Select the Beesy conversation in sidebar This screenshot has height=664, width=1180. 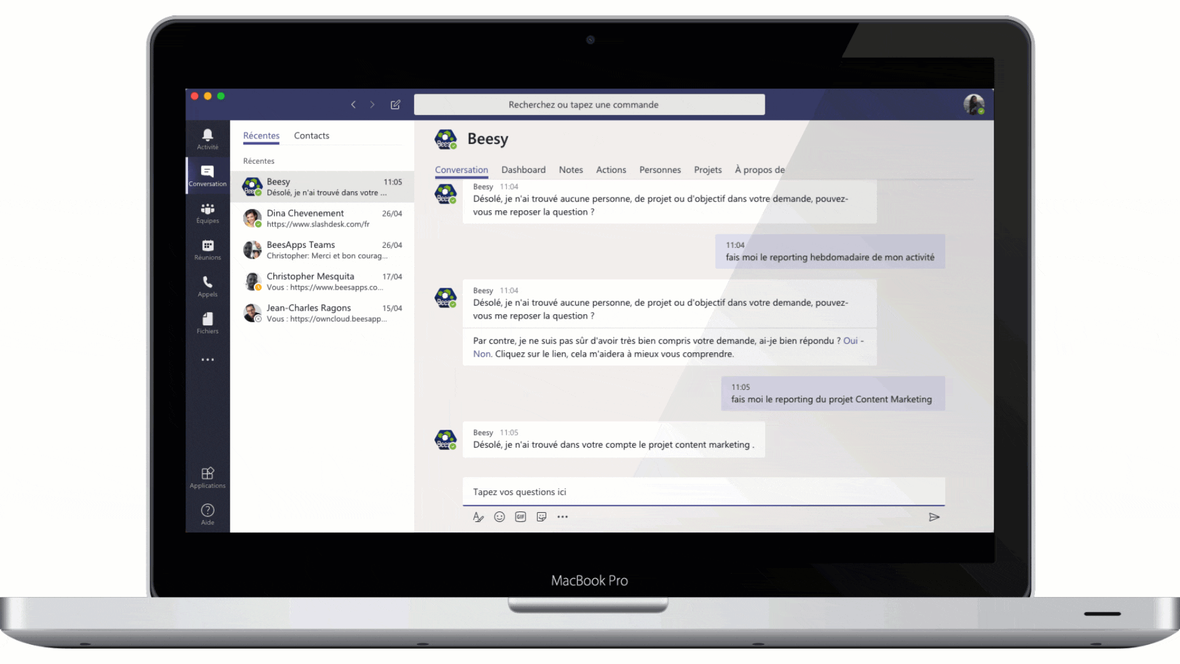pos(323,186)
